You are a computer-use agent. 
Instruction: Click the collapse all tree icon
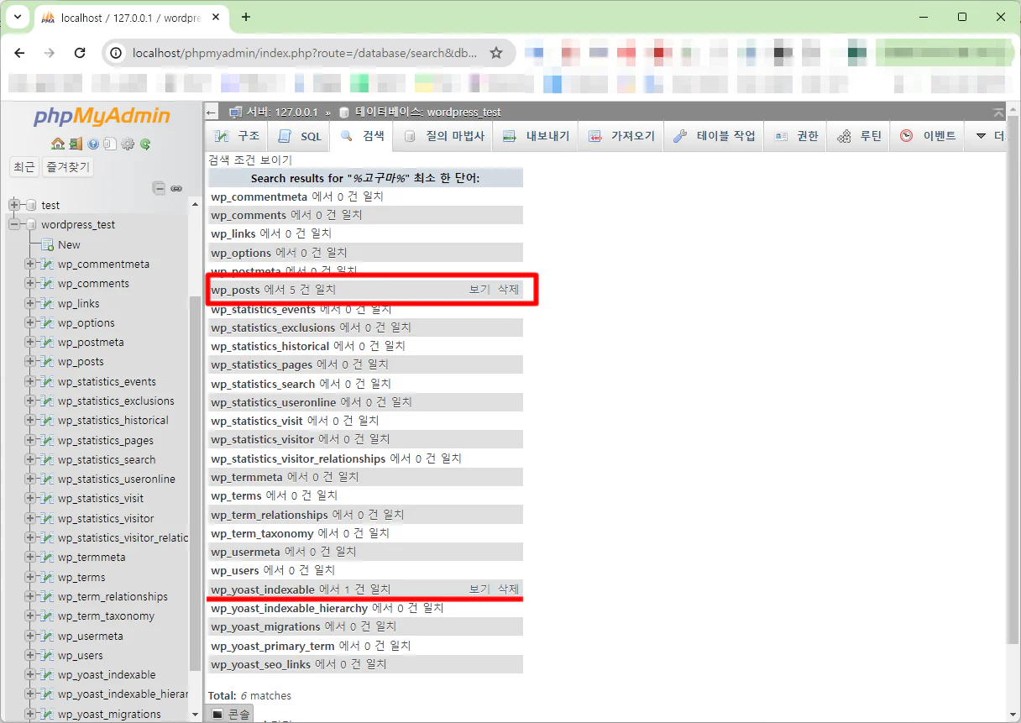(x=159, y=188)
